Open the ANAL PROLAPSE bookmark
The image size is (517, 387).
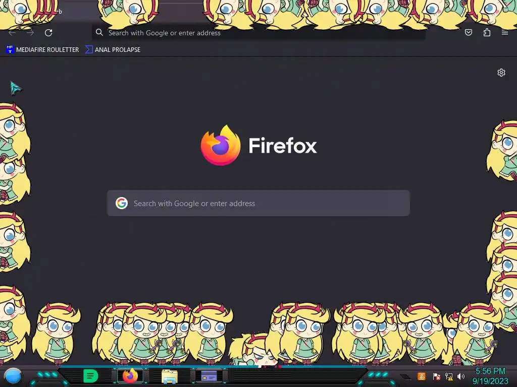(113, 50)
